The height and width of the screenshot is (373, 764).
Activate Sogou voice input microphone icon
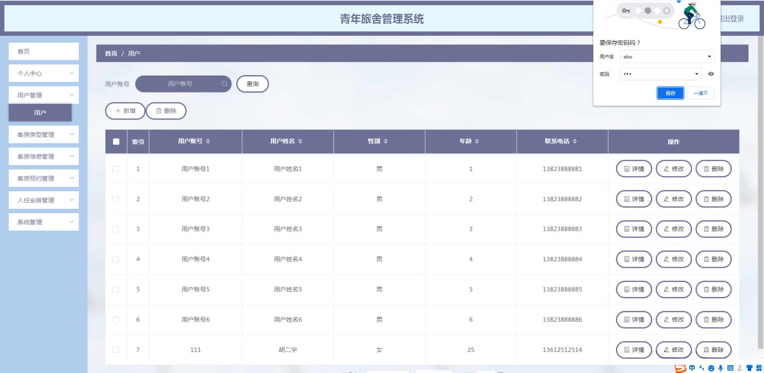[720, 368]
